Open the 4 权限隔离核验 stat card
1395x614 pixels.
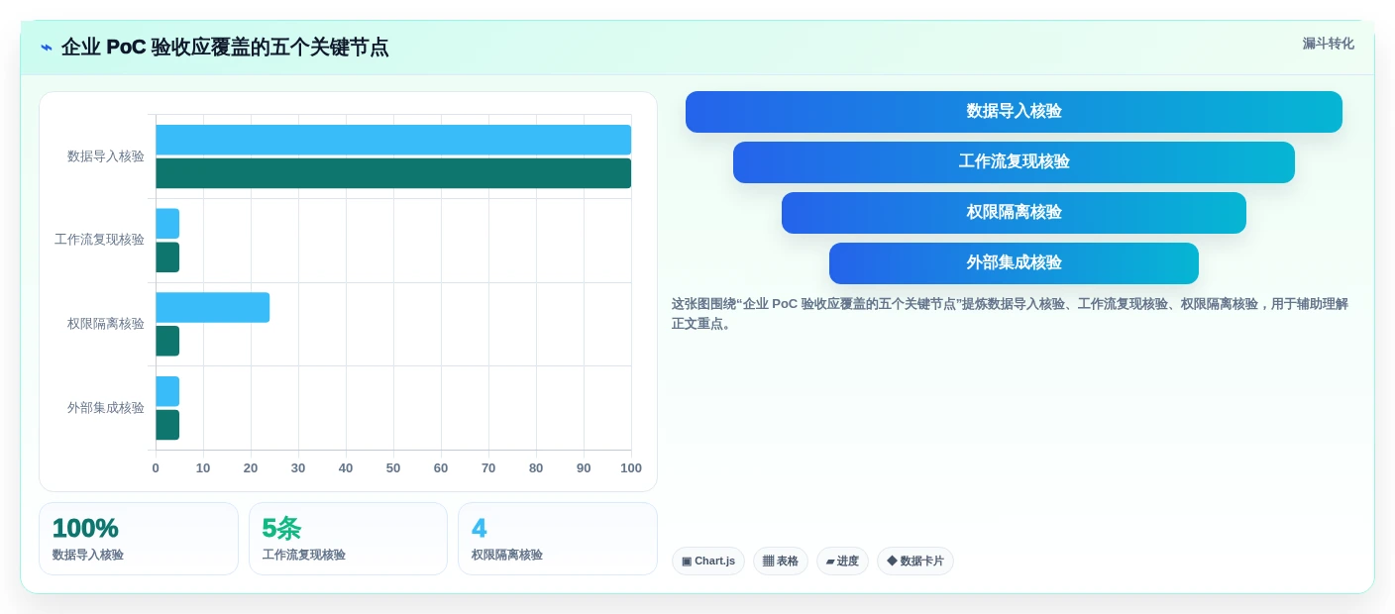point(558,539)
